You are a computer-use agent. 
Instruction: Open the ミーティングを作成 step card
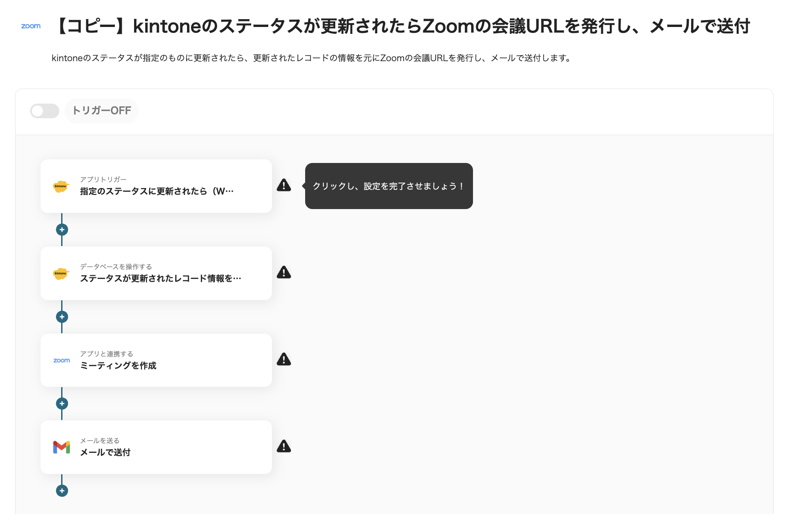156,361
